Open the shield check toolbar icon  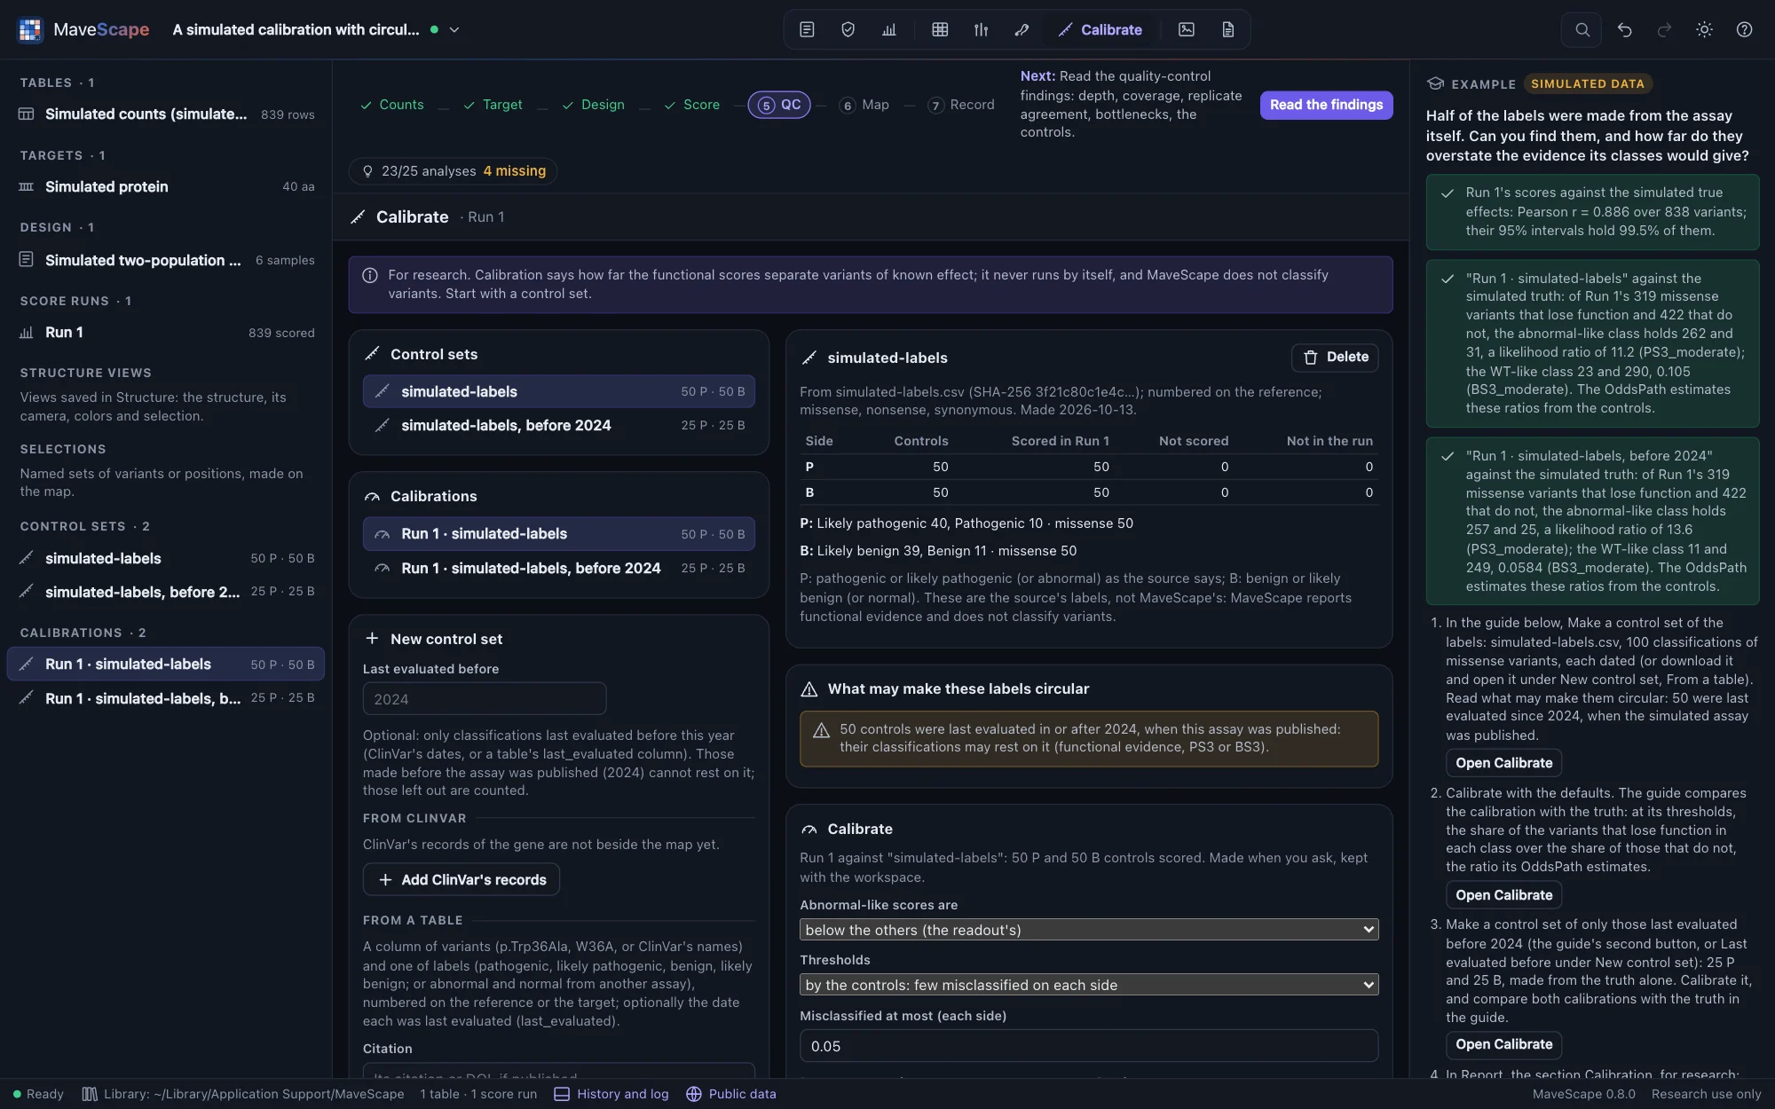(848, 29)
